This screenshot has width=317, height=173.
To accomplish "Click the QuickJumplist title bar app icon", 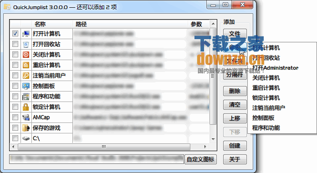I will point(7,7).
